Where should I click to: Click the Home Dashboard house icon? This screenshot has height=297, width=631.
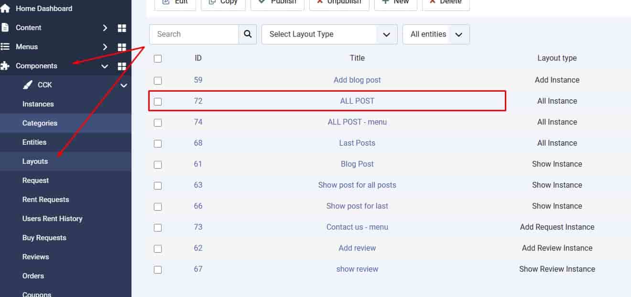(5, 9)
